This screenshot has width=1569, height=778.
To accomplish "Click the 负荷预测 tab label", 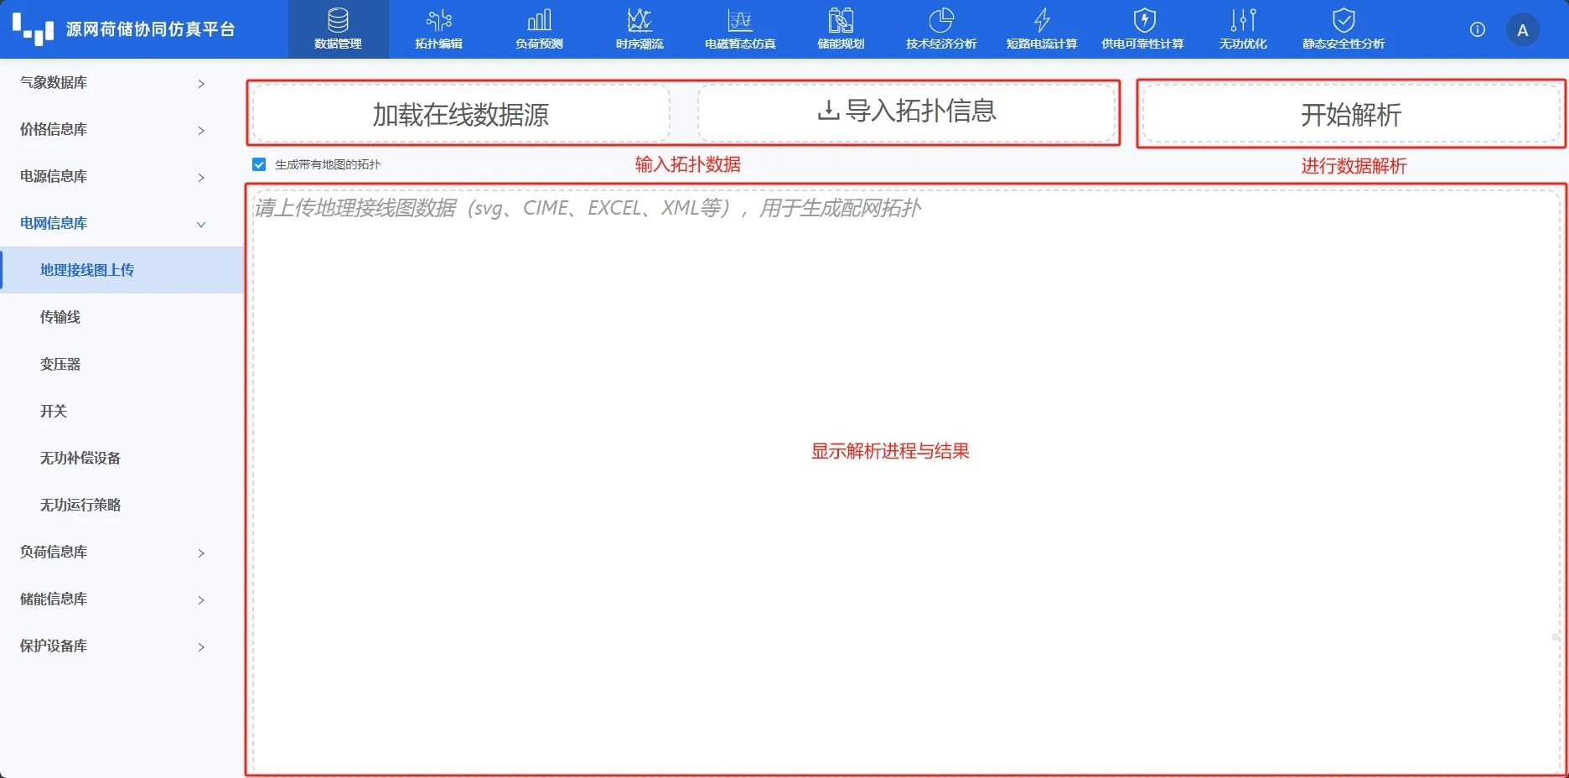I will coord(539,44).
